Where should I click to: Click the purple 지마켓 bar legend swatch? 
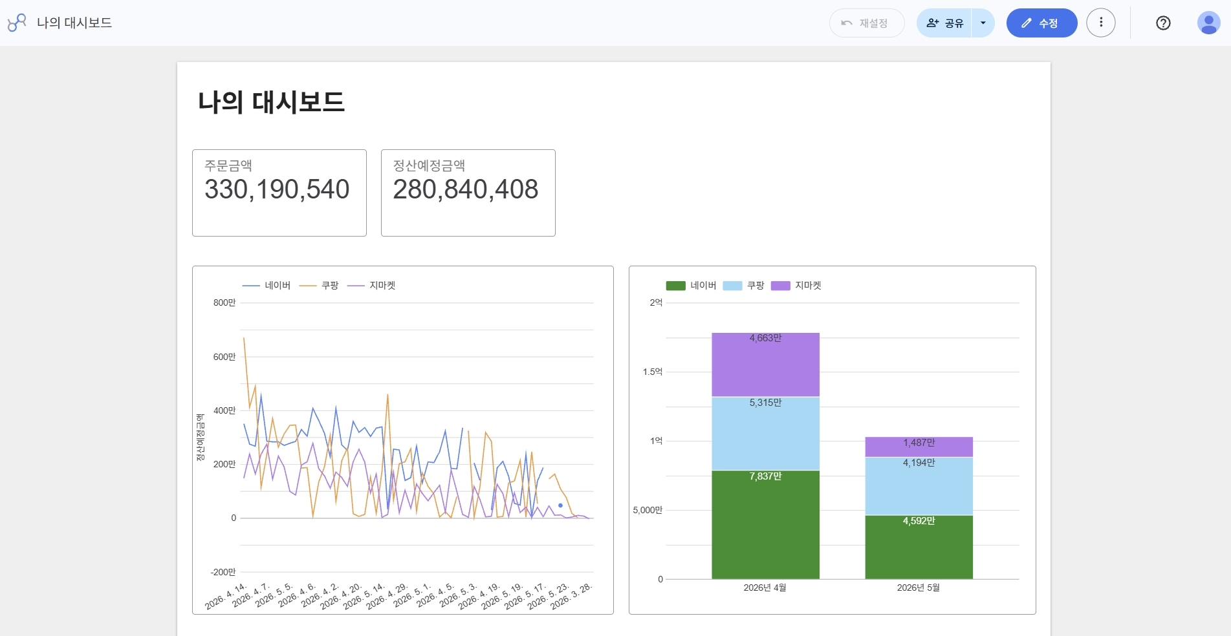coord(781,286)
